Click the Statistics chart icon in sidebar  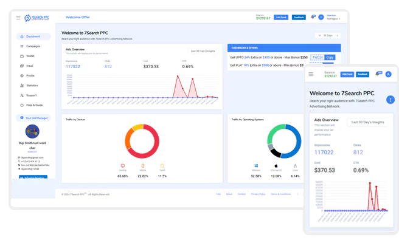point(22,86)
